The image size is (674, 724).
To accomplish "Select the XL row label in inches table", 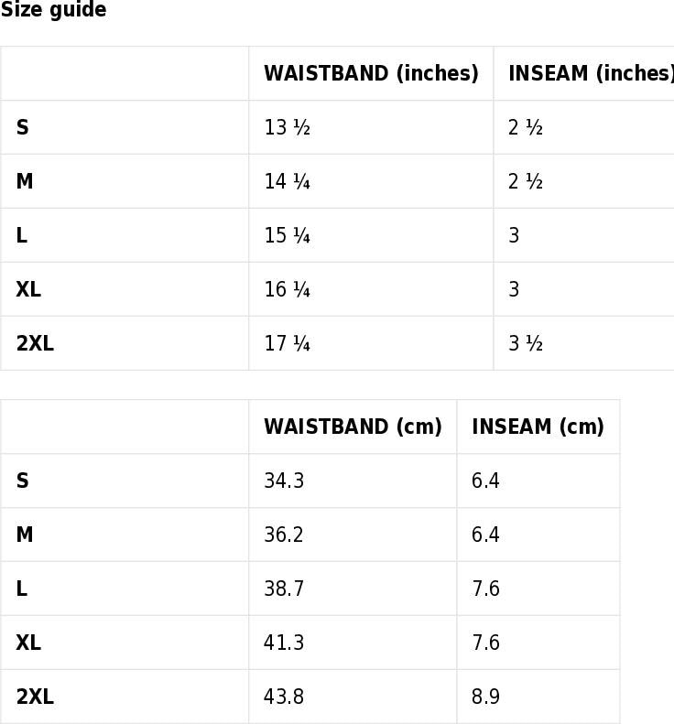I will [28, 289].
